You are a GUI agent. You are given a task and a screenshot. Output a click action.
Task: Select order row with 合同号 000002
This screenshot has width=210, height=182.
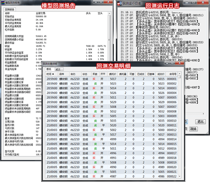click(x=112, y=84)
